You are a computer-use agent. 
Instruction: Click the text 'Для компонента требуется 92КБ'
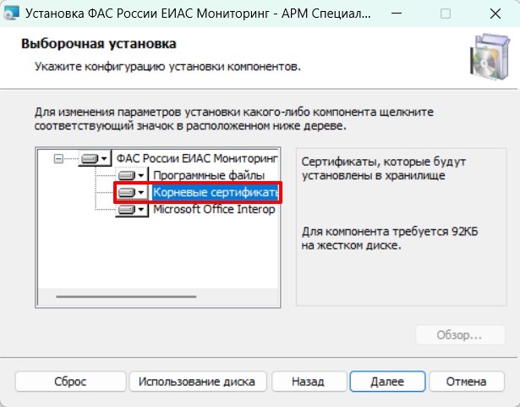390,231
